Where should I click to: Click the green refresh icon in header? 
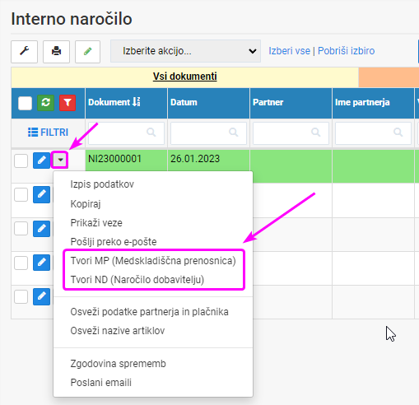[x=45, y=103]
